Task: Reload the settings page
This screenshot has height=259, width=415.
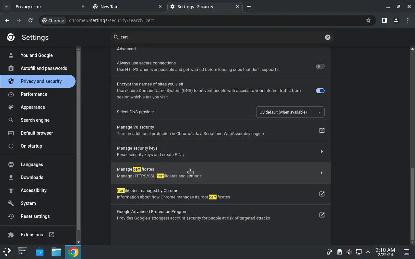Action: coord(30,20)
